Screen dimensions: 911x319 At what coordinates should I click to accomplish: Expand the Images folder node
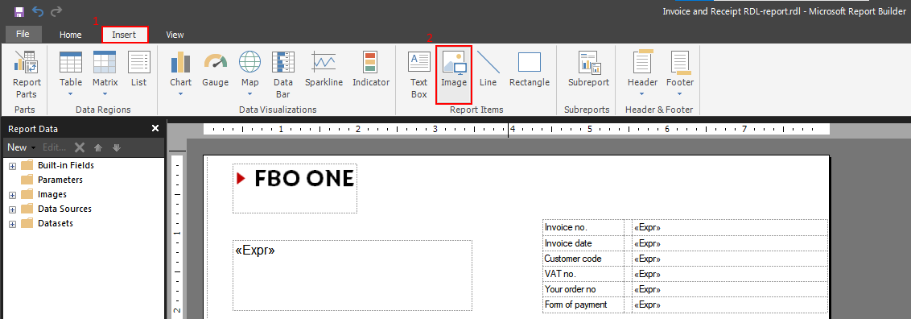tap(12, 195)
